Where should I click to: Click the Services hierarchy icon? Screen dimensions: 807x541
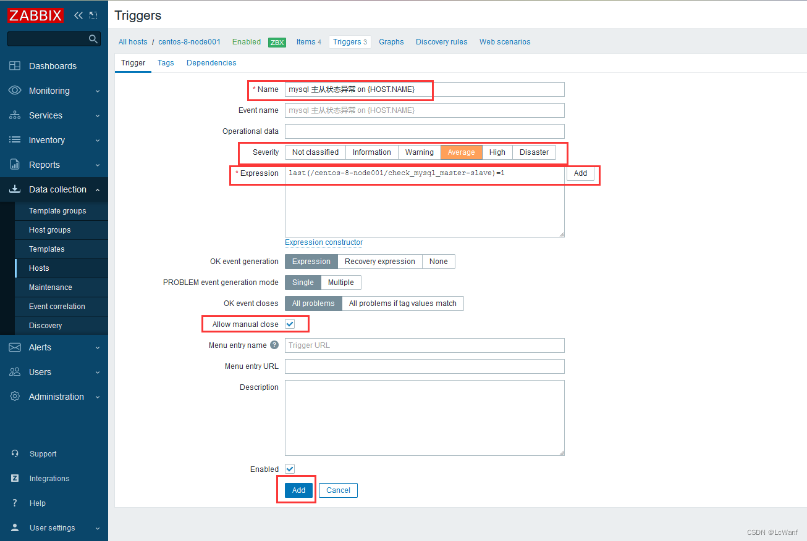pos(15,115)
